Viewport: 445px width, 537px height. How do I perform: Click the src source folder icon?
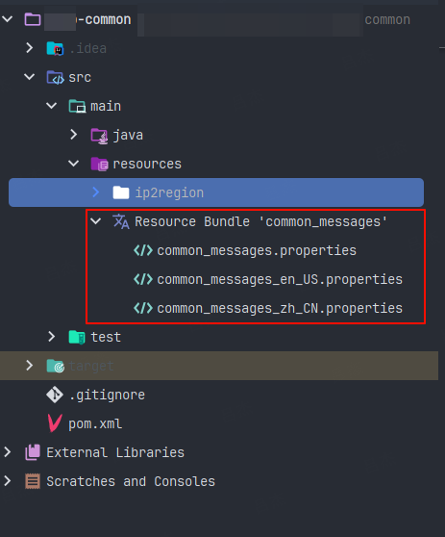click(x=55, y=77)
